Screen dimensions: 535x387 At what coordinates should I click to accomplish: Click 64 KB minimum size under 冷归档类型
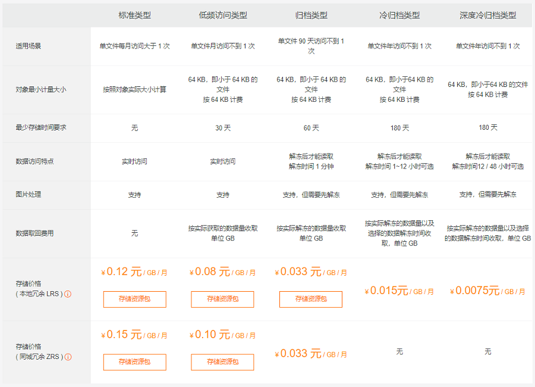tap(399, 89)
